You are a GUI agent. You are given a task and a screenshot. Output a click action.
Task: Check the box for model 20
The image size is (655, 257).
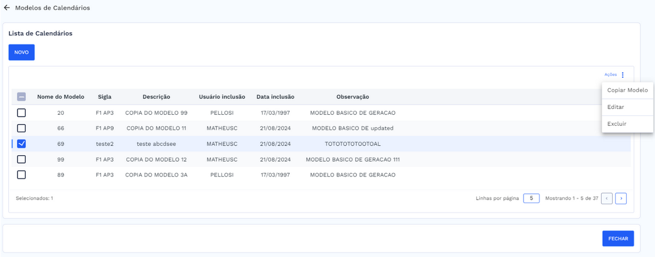[x=22, y=113]
